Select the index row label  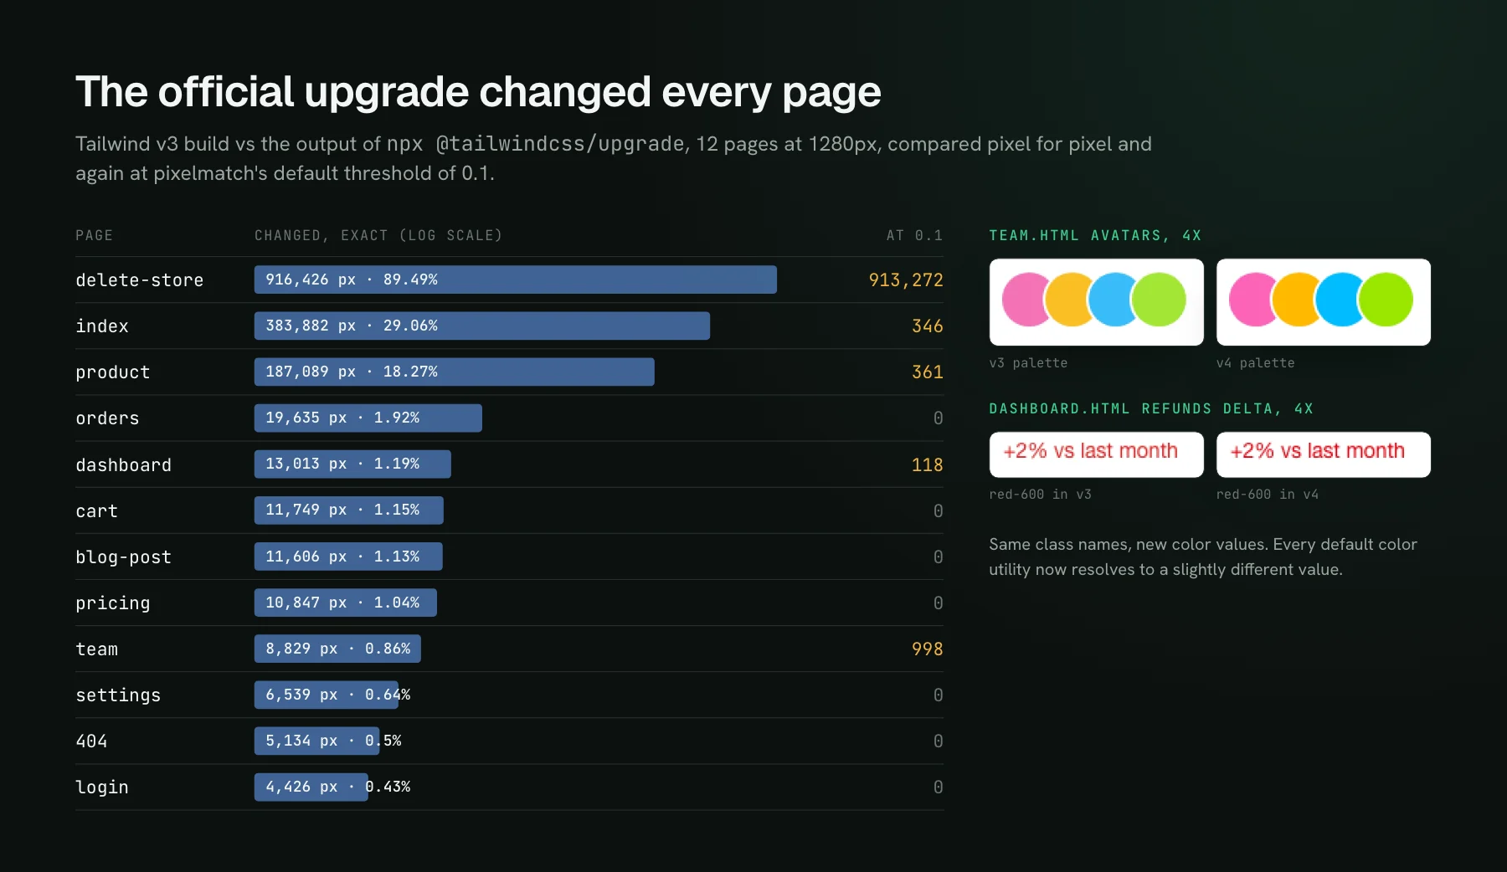pyautogui.click(x=102, y=326)
